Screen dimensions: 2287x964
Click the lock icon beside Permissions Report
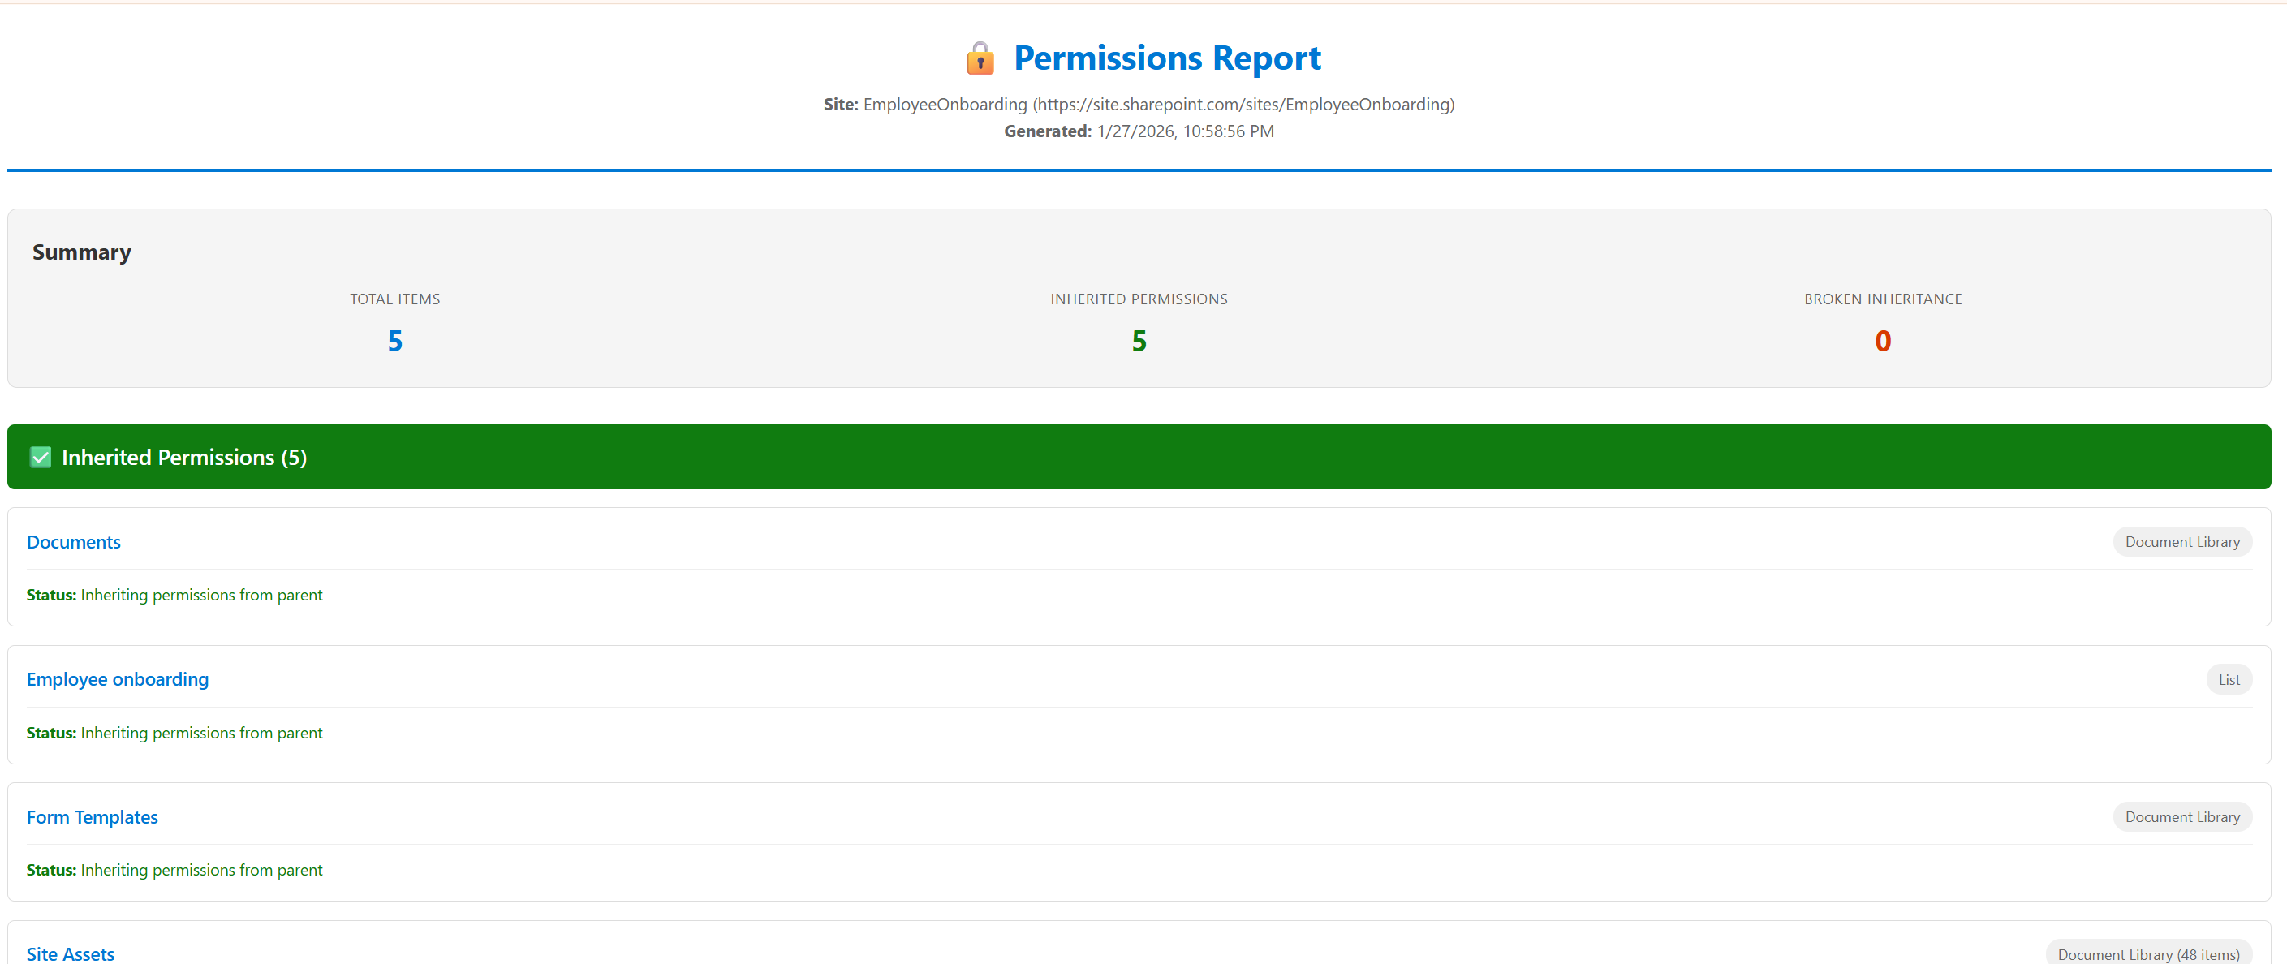[980, 57]
